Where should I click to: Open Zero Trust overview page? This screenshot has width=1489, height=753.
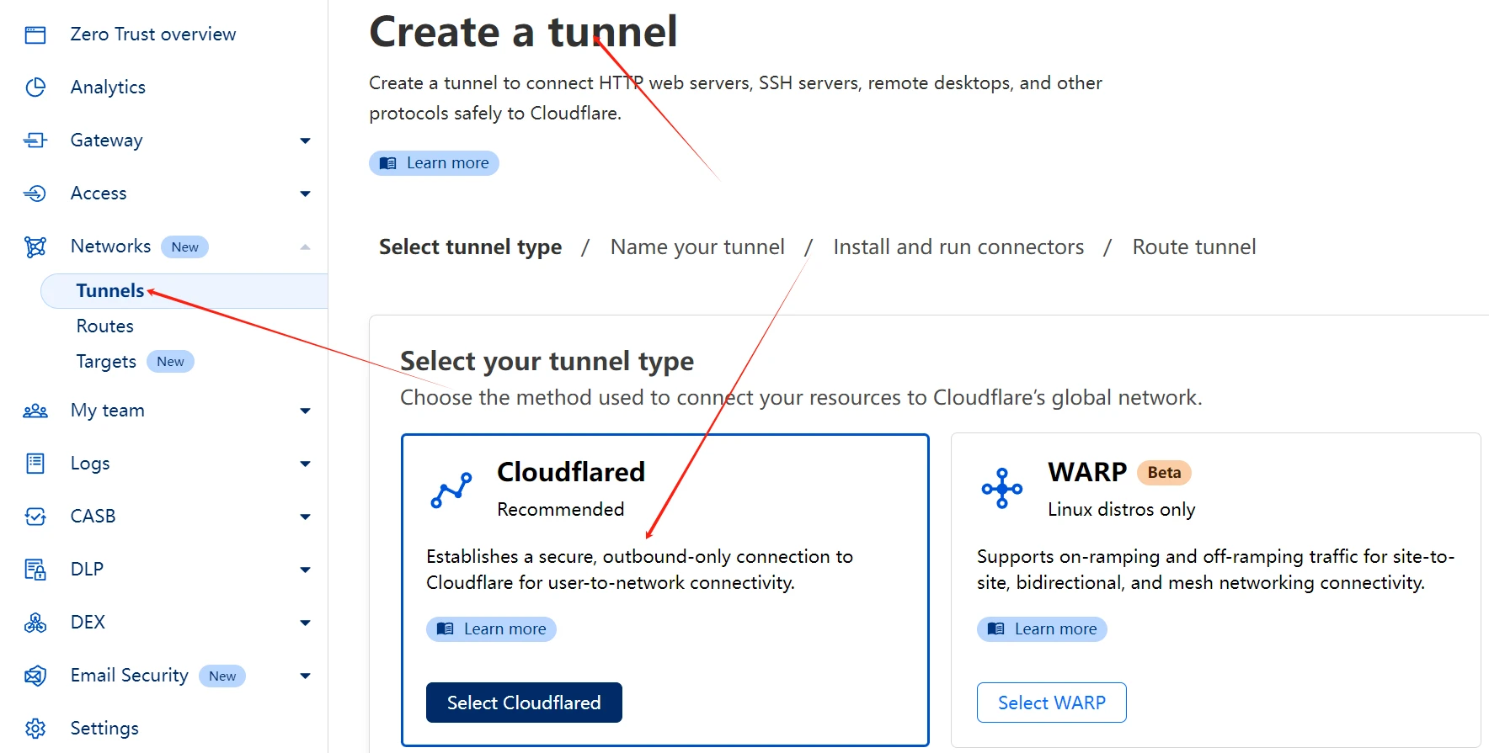point(153,34)
